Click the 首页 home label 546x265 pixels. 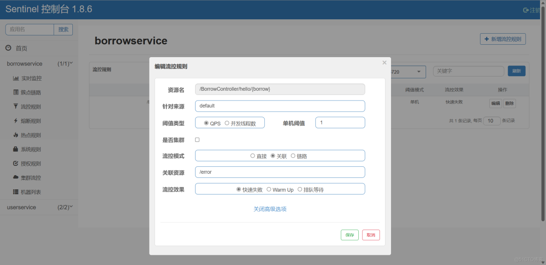[x=21, y=48]
